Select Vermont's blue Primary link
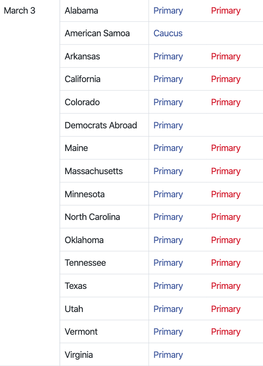Screen dimensions: 263x366 tap(168, 332)
